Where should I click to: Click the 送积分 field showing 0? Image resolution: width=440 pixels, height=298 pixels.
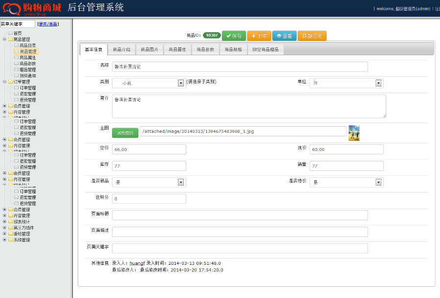tap(149, 199)
